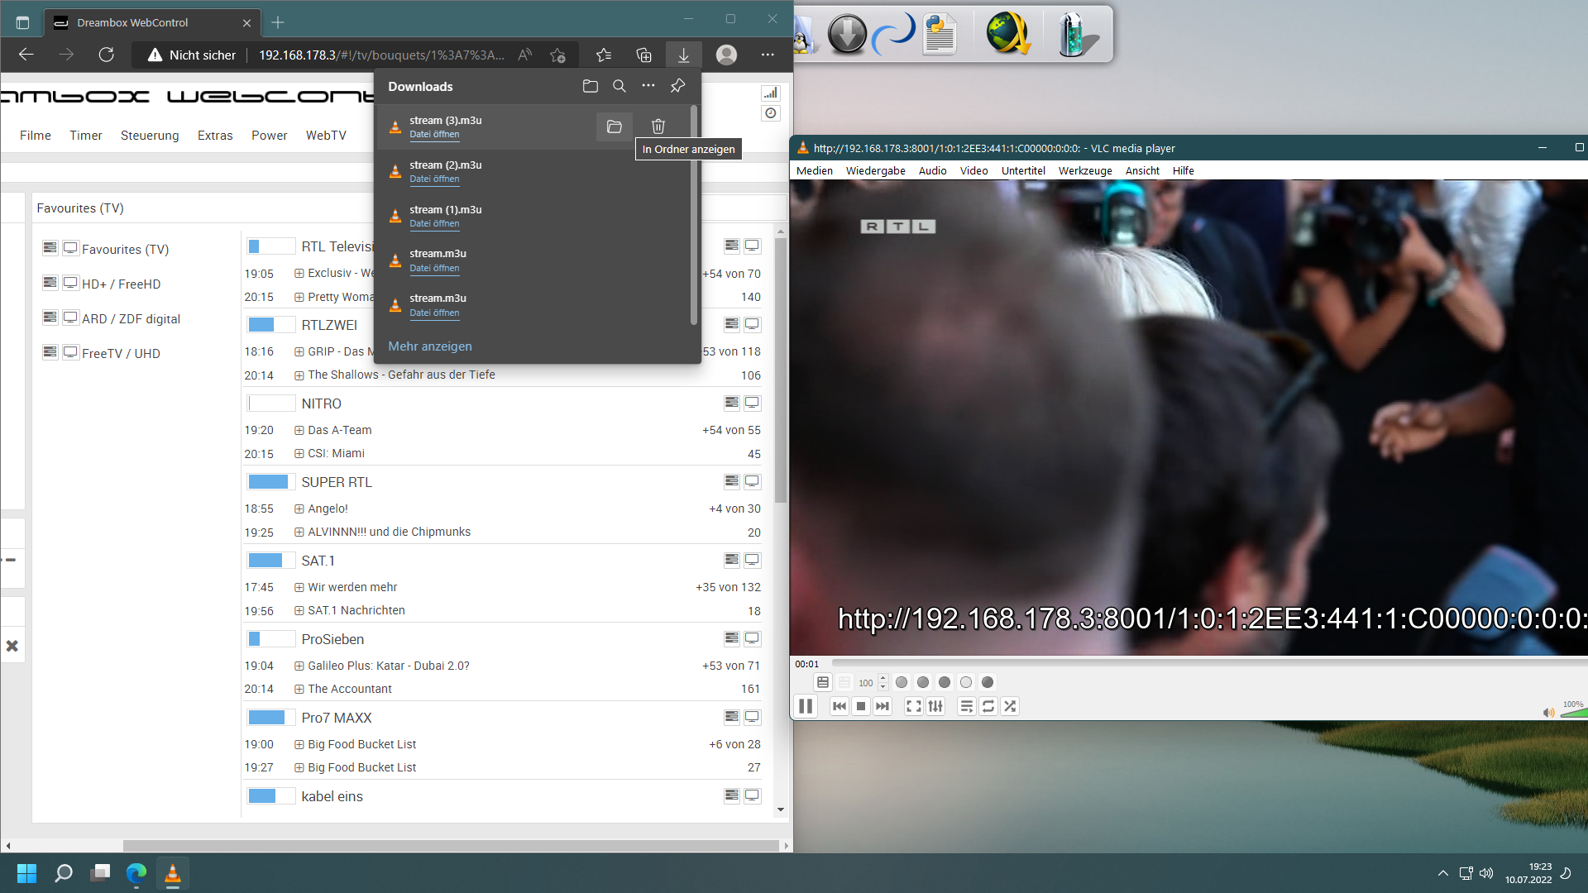The height and width of the screenshot is (893, 1588).
Task: Delete the stream (3).m3u download entry
Action: click(x=658, y=127)
